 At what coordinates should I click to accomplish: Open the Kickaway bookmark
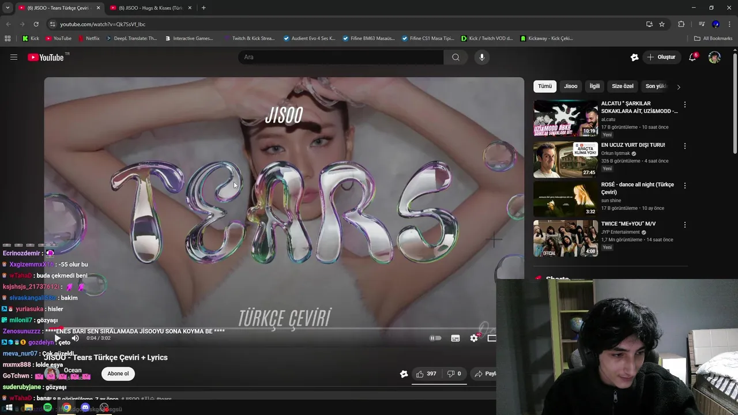point(546,39)
